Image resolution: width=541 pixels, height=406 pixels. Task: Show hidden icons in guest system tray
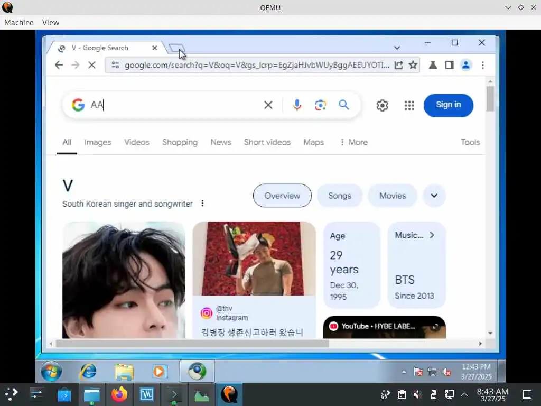pos(404,372)
